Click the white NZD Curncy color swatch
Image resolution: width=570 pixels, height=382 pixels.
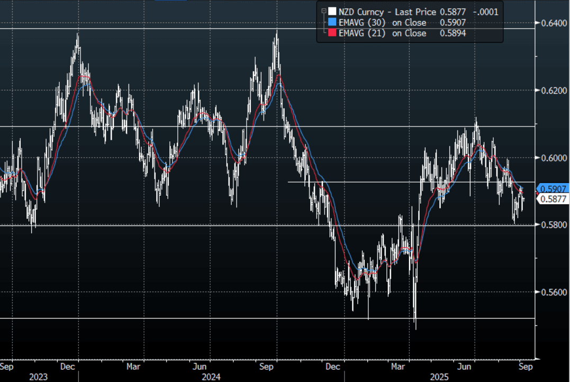coord(331,11)
